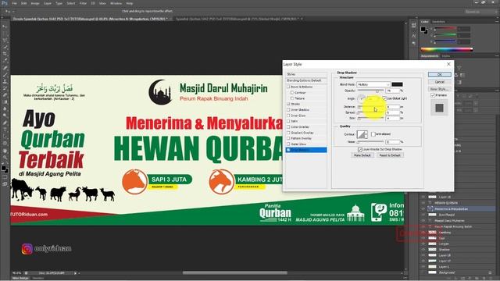Screen dimensions: 500x281
Task: Click the trash icon in Layers panel
Action: 490,278
